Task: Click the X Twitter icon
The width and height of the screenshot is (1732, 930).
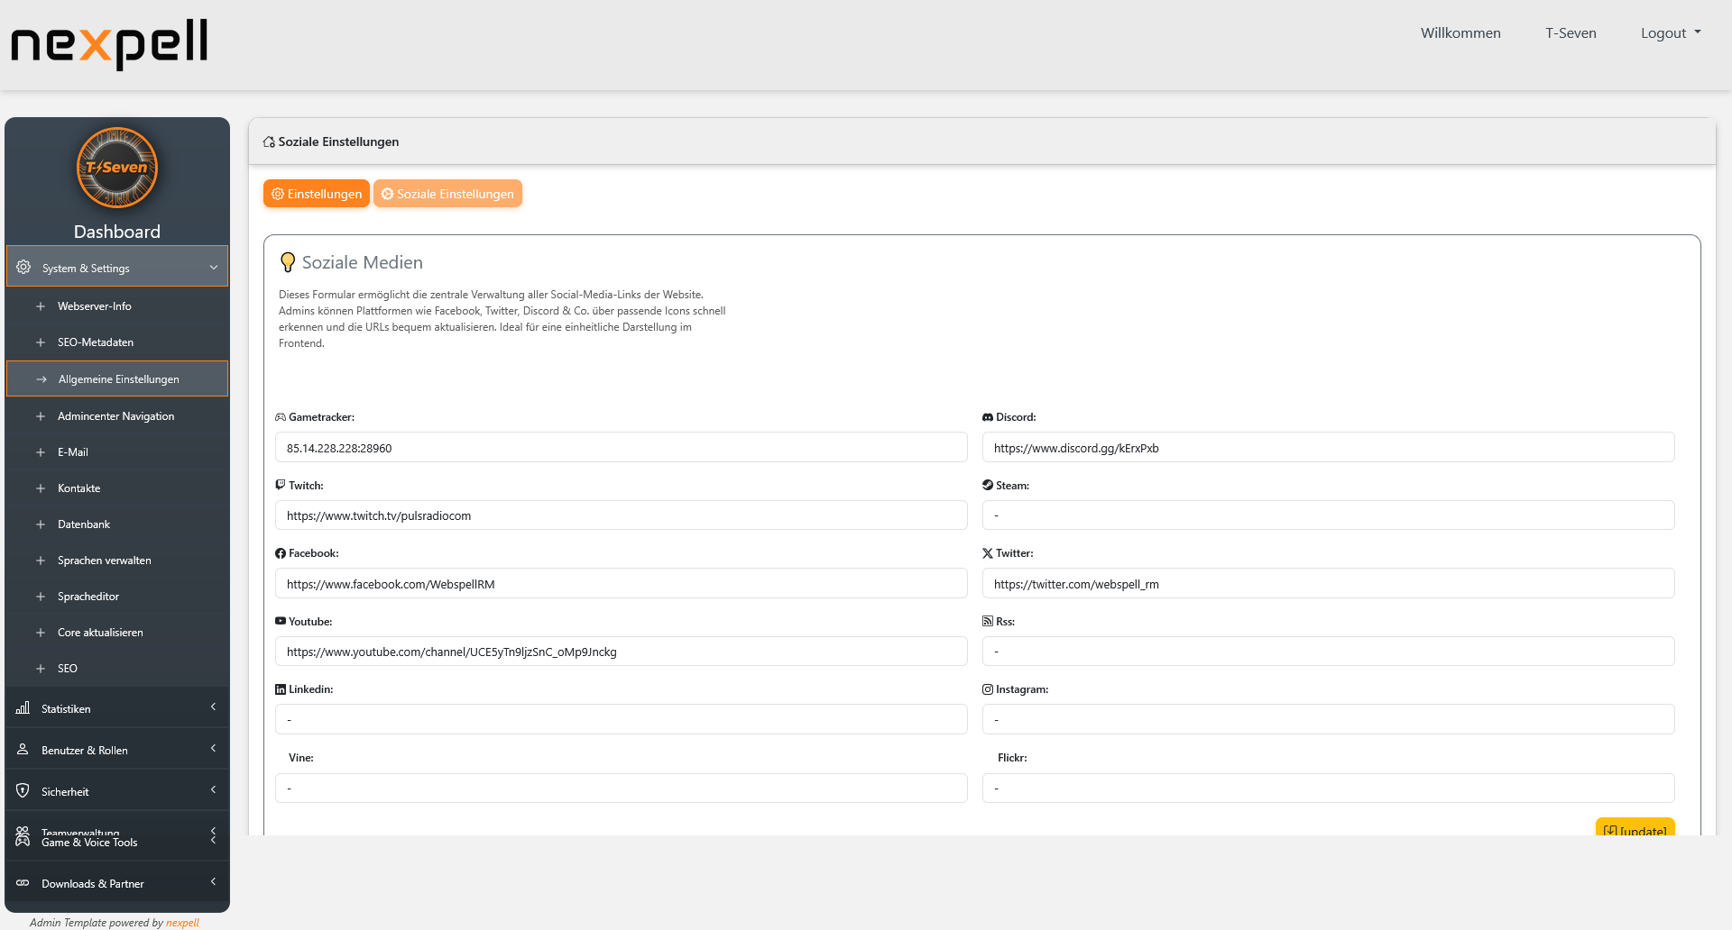Action: 987,552
